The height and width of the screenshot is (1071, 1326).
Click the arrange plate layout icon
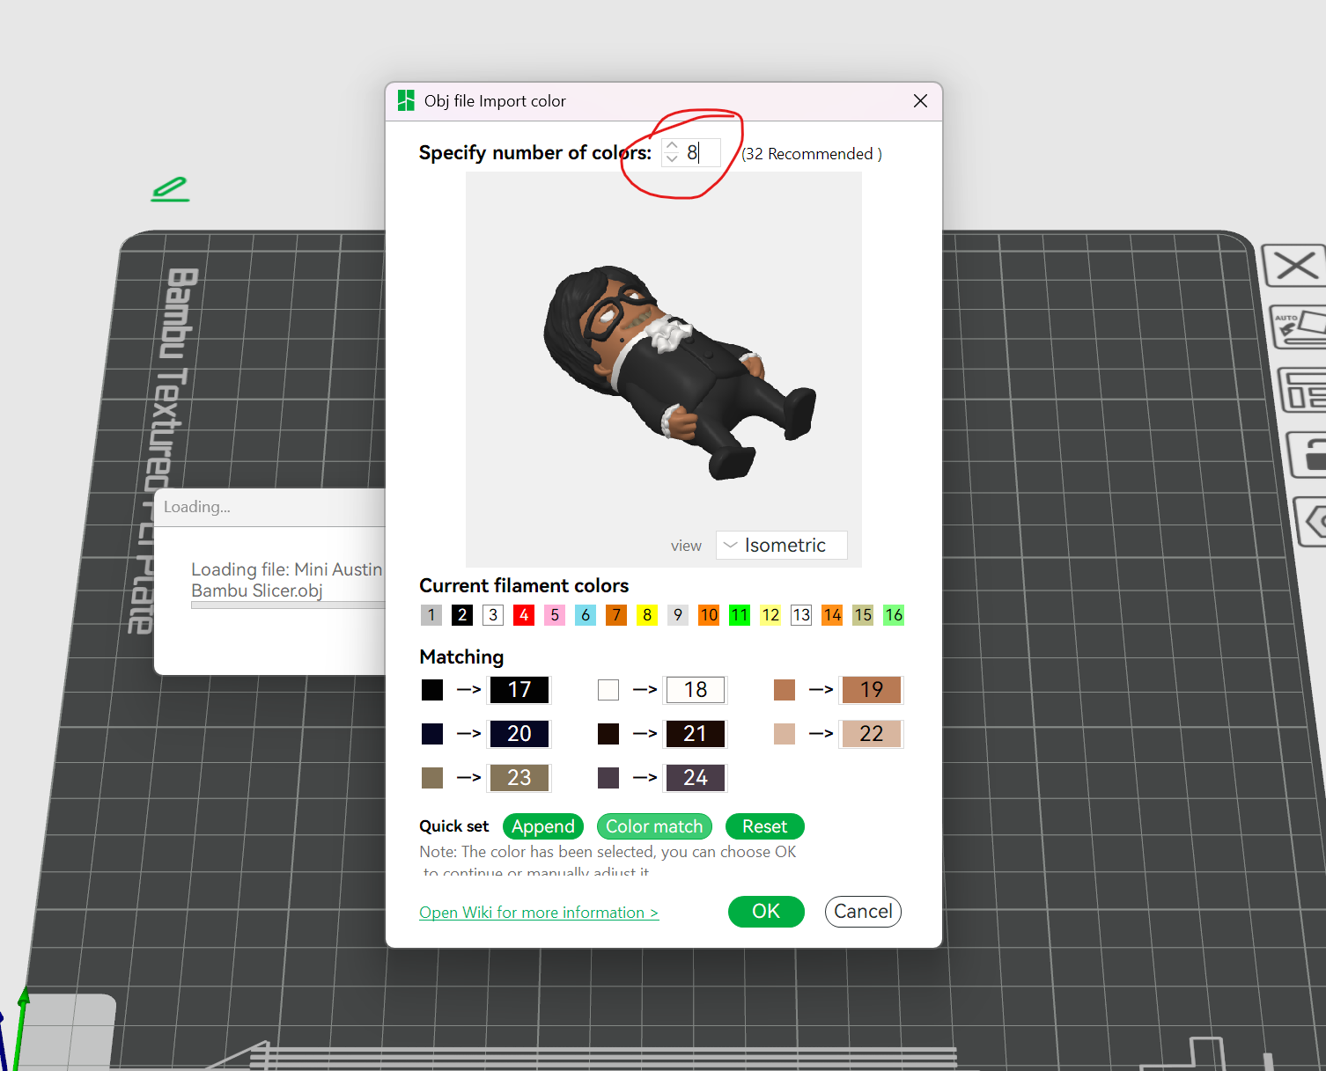coord(1303,390)
